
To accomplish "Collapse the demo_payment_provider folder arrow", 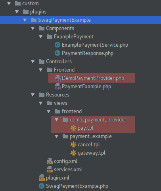I will click(57, 120).
